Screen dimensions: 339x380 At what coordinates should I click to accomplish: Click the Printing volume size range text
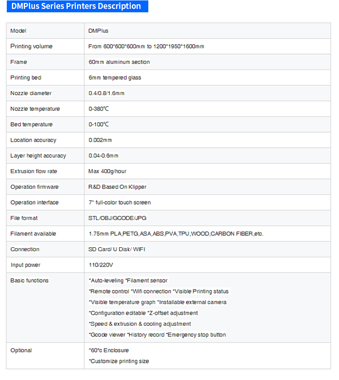pos(146,47)
